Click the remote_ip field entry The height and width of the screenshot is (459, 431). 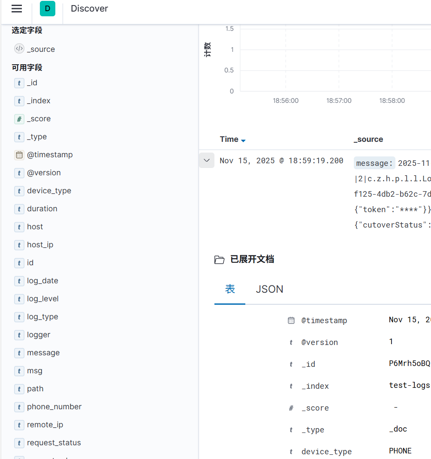(x=45, y=425)
